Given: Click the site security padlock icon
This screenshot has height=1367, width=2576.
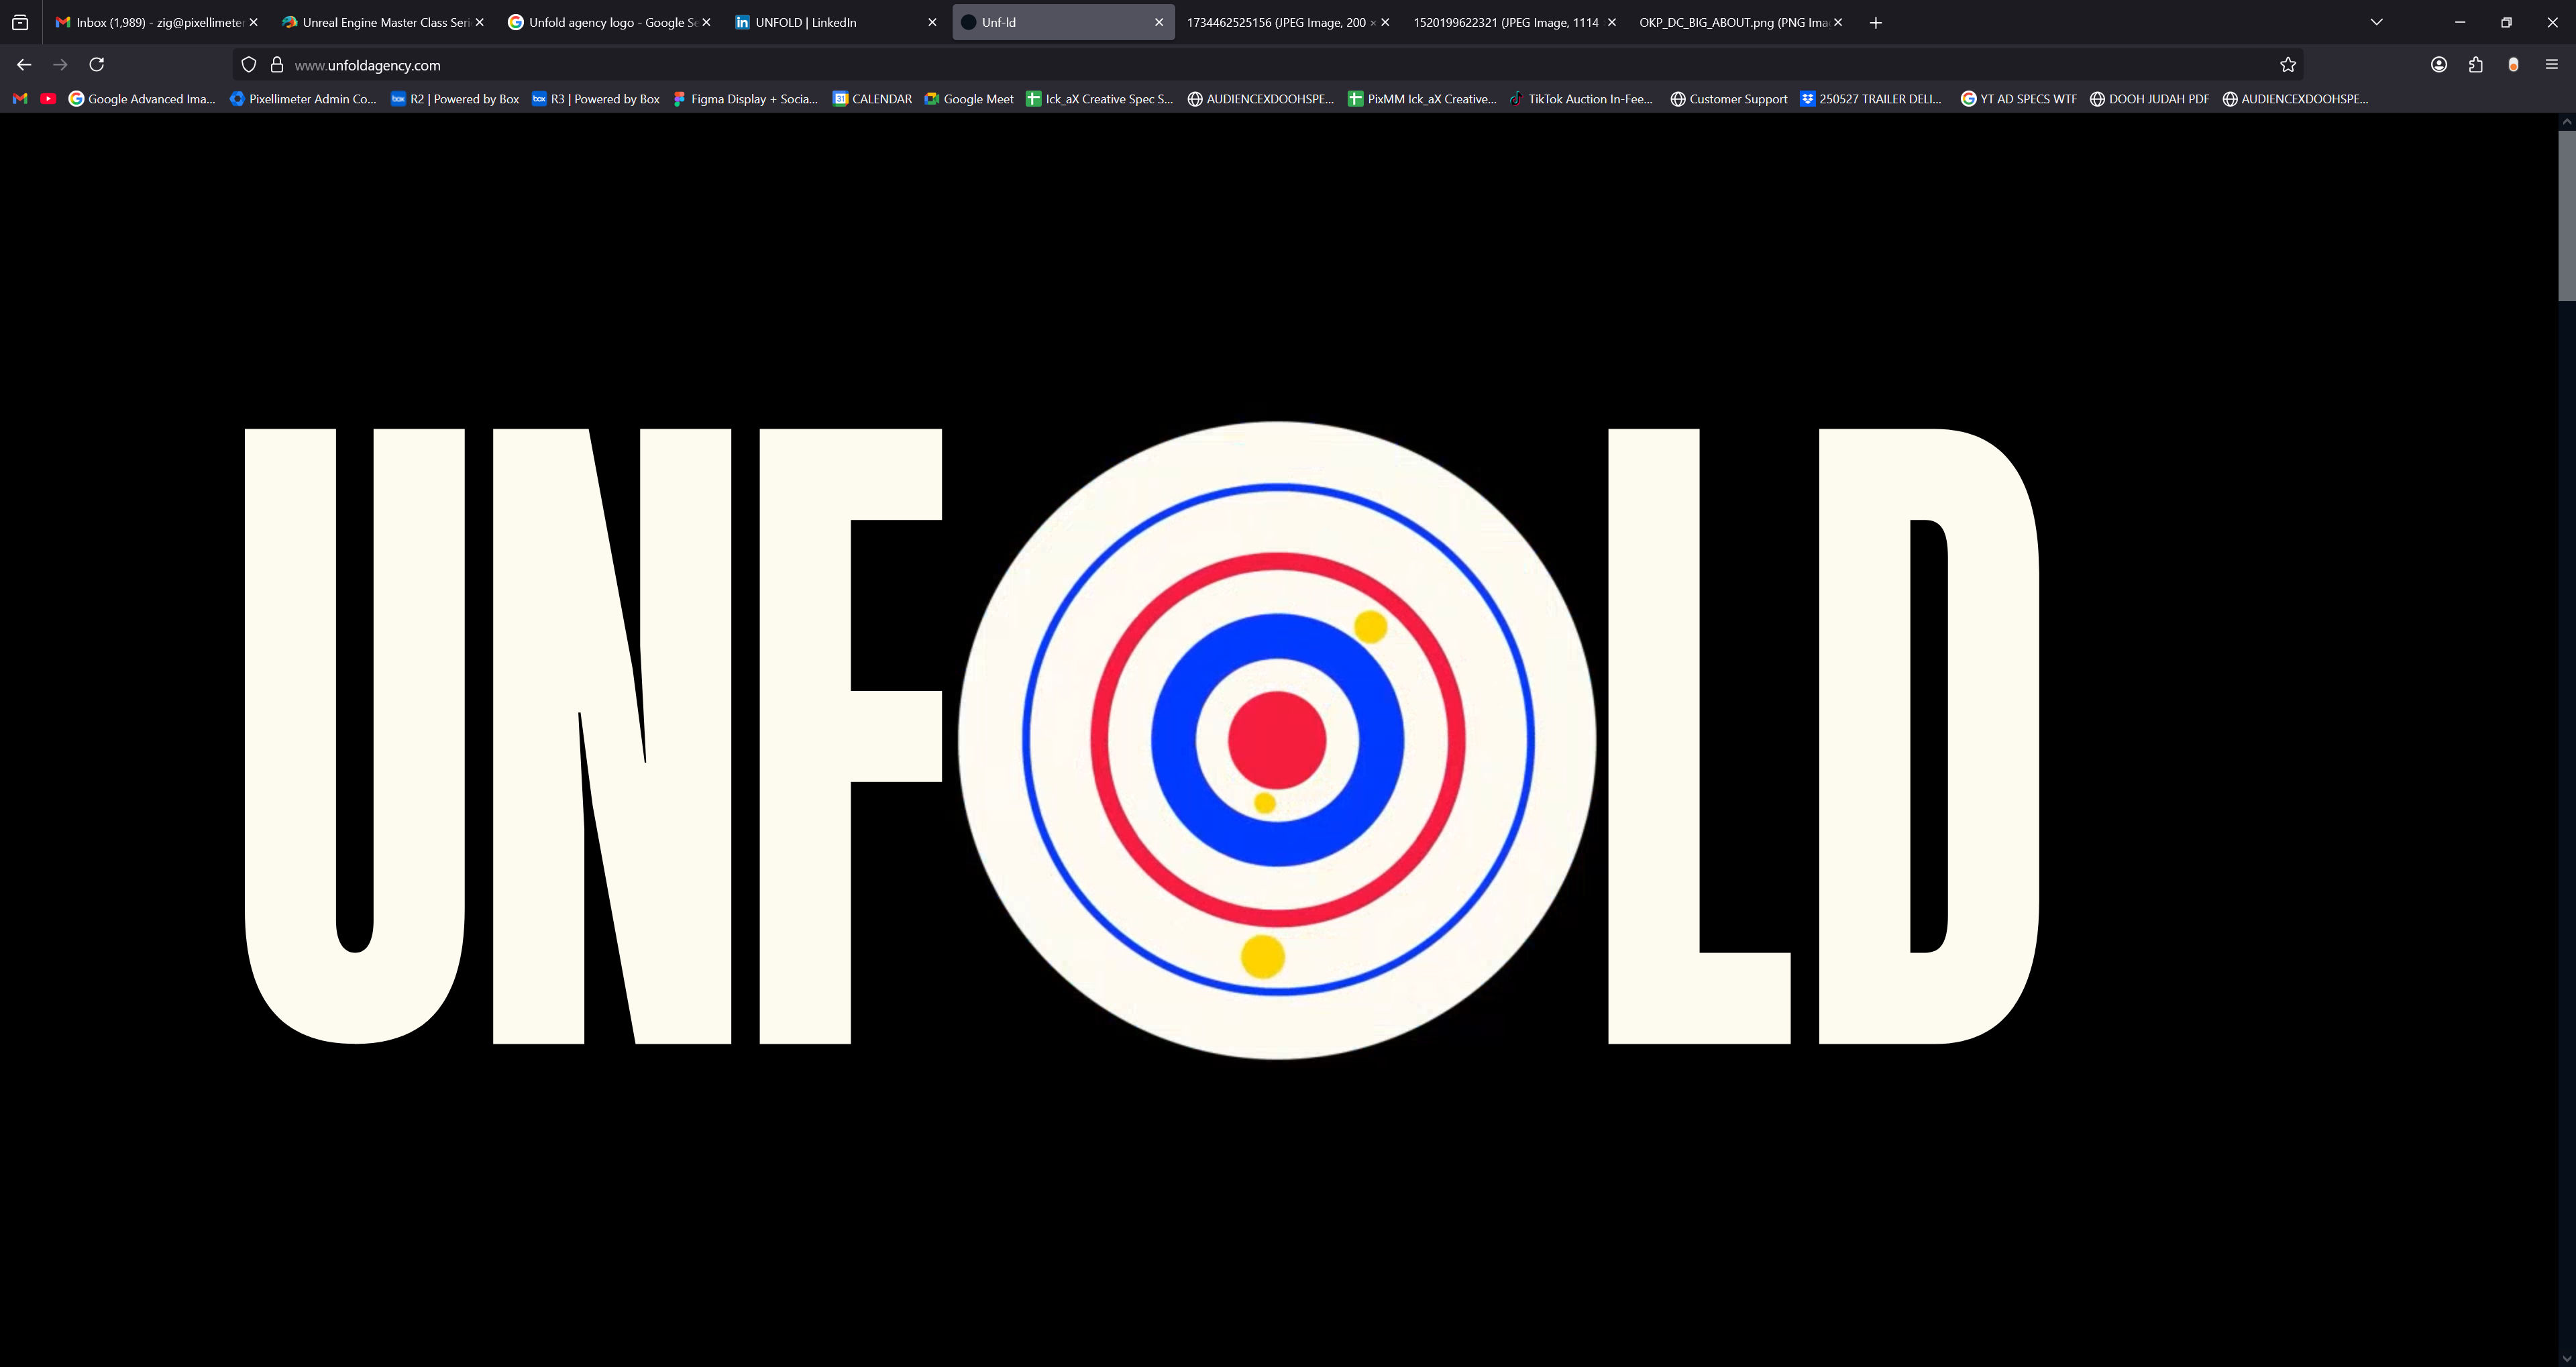Looking at the screenshot, I should 277,65.
